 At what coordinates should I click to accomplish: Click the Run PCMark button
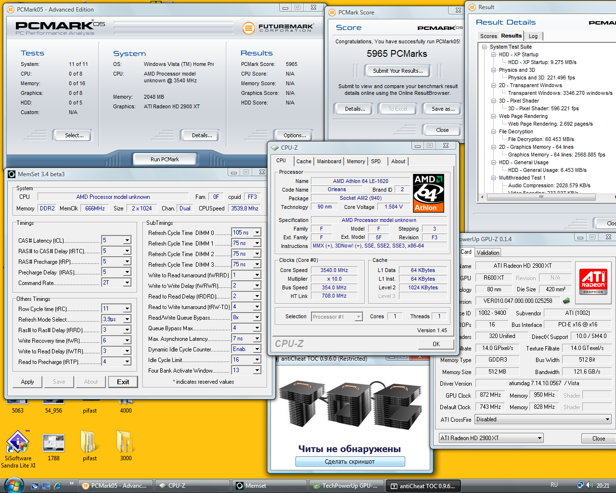tap(165, 159)
